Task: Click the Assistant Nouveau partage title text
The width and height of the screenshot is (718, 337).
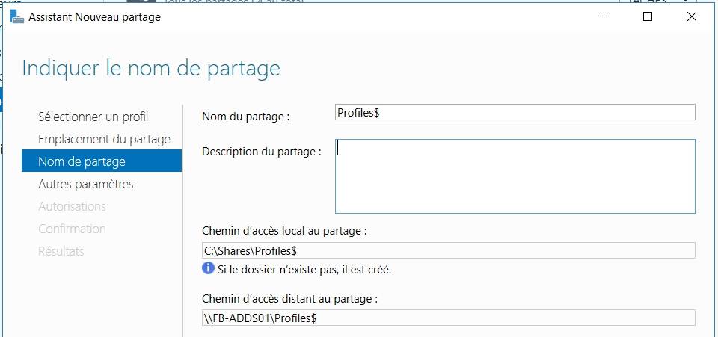Action: [x=94, y=17]
